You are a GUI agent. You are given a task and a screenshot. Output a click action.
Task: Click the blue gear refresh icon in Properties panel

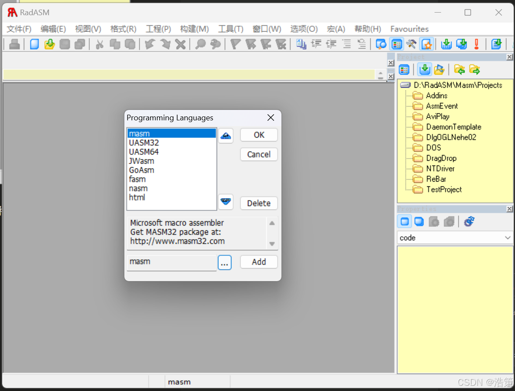(469, 222)
